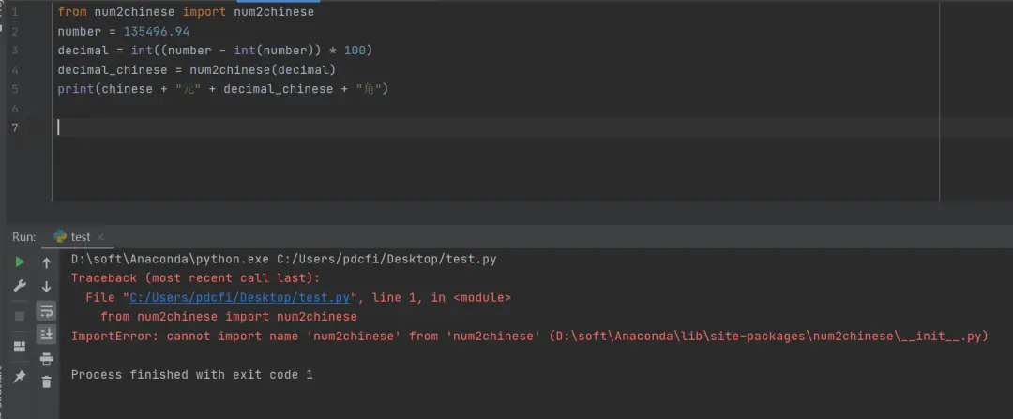Jump up the stack trace with up arrow
Viewport: 1013px width, 419px height.
47,262
